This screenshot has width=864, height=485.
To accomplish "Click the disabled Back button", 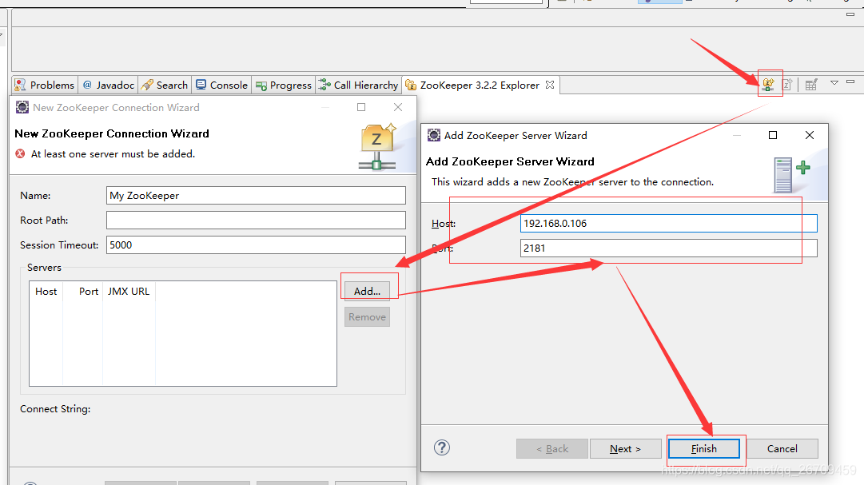I will (552, 448).
